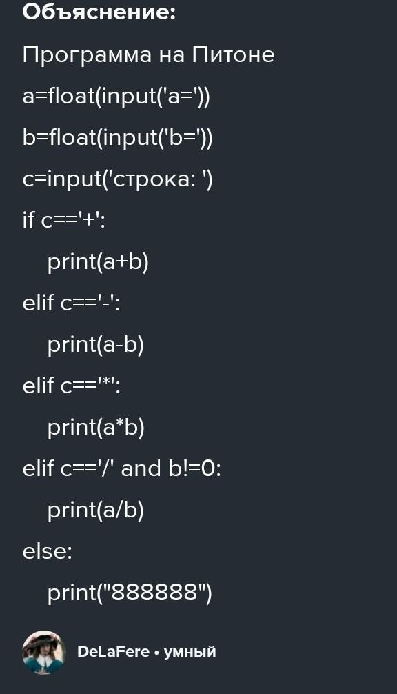Click the print(a/b) line
Viewport: 397px width, 694px height.
96,510
